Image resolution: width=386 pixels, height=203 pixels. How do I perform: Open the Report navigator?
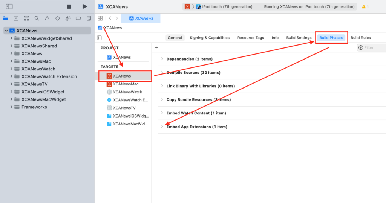point(89,18)
